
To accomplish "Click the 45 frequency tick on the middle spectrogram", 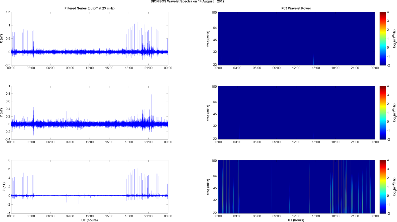I will 215,114.
